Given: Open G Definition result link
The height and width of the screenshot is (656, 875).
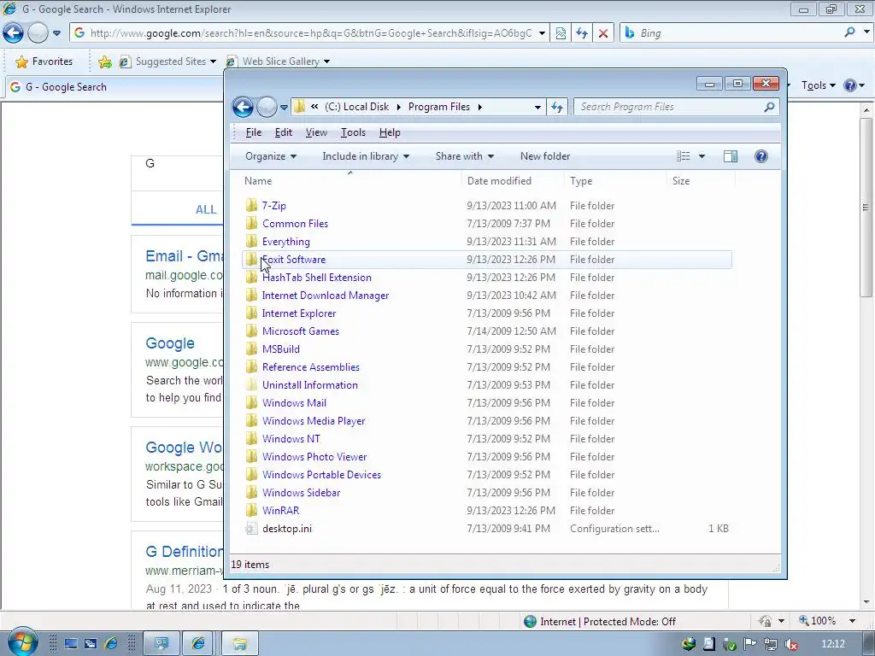Looking at the screenshot, I should pyautogui.click(x=185, y=551).
